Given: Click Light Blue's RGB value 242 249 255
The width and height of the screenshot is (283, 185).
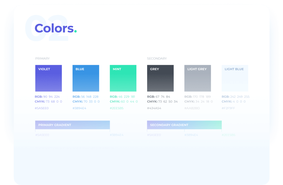Looking at the screenshot, I should (x=239, y=97).
